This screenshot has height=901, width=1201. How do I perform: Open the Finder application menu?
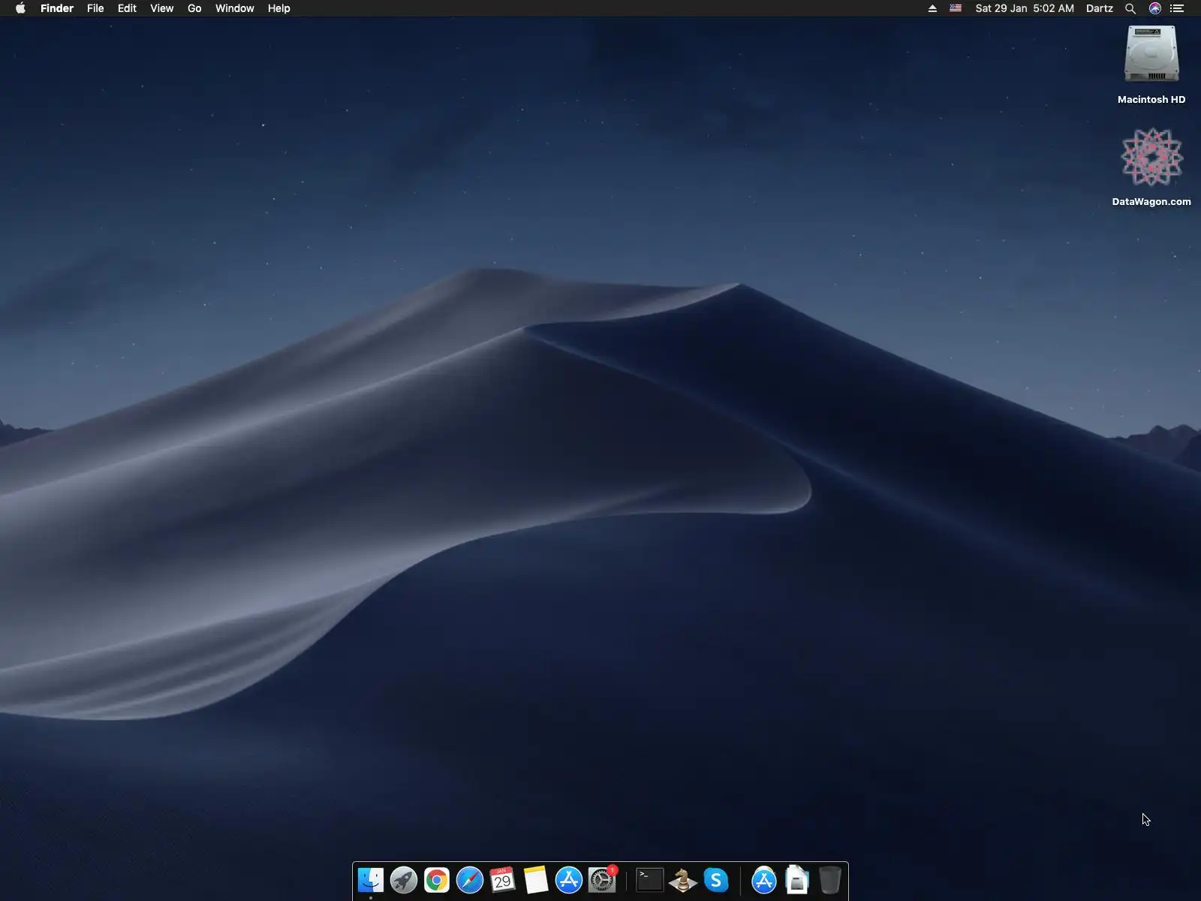(x=57, y=8)
